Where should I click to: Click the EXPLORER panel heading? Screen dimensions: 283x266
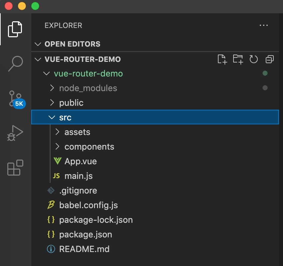coord(63,26)
